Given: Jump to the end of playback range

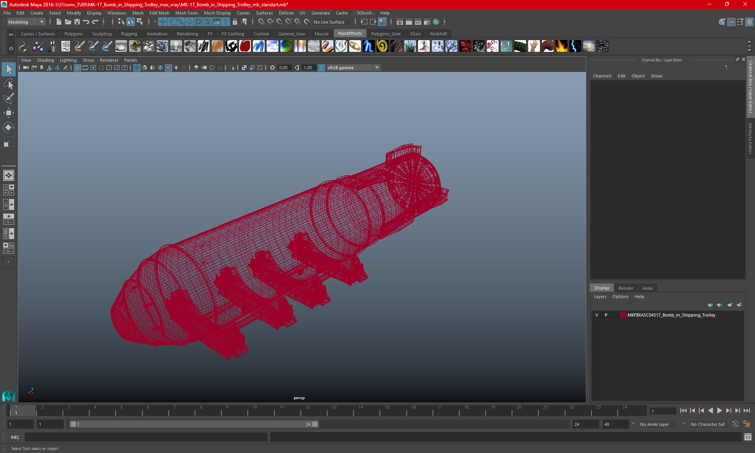Looking at the screenshot, I should click(x=746, y=411).
